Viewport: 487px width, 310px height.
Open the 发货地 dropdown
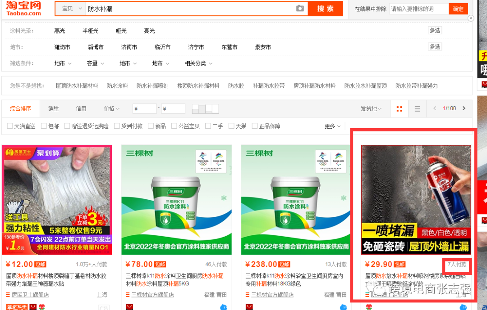click(x=371, y=108)
